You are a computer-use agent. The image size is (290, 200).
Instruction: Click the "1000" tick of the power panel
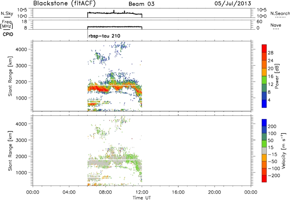pos(21,98)
